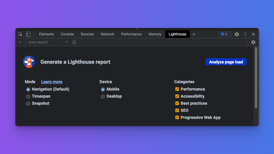The image size is (274, 154).
Task: Select the Desktop device option
Action: tap(103, 96)
